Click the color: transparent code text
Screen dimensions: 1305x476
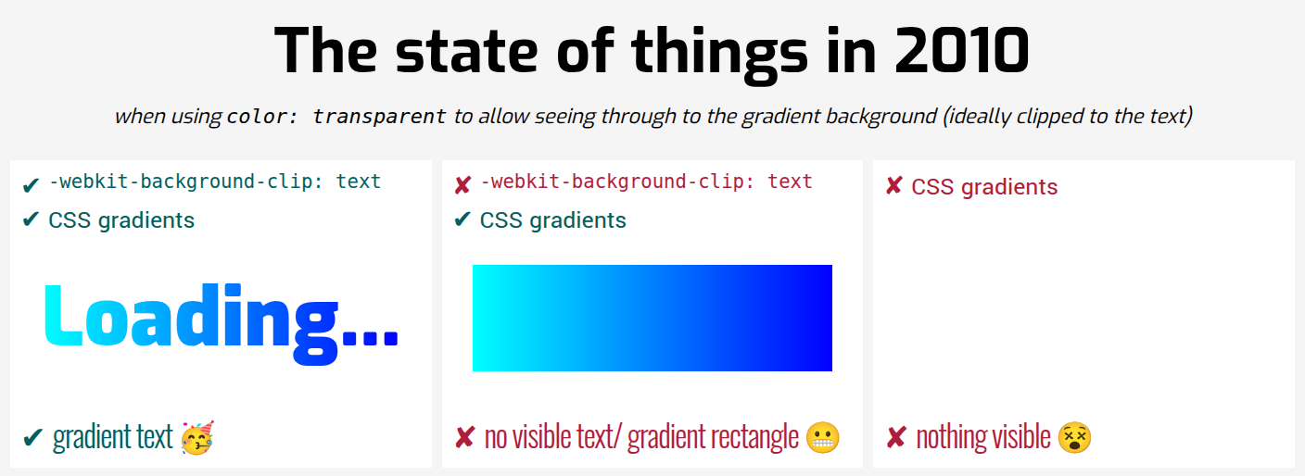(336, 117)
